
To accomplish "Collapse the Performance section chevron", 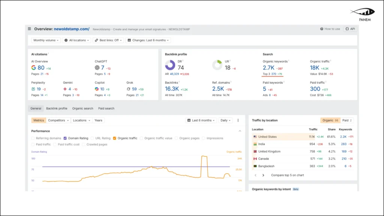I will [x=240, y=131].
